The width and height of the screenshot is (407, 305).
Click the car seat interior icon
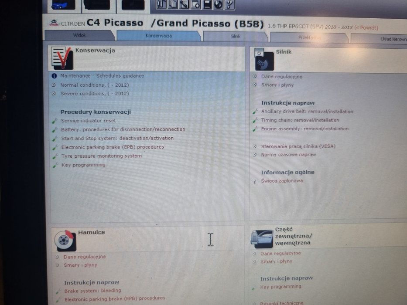click(262, 239)
